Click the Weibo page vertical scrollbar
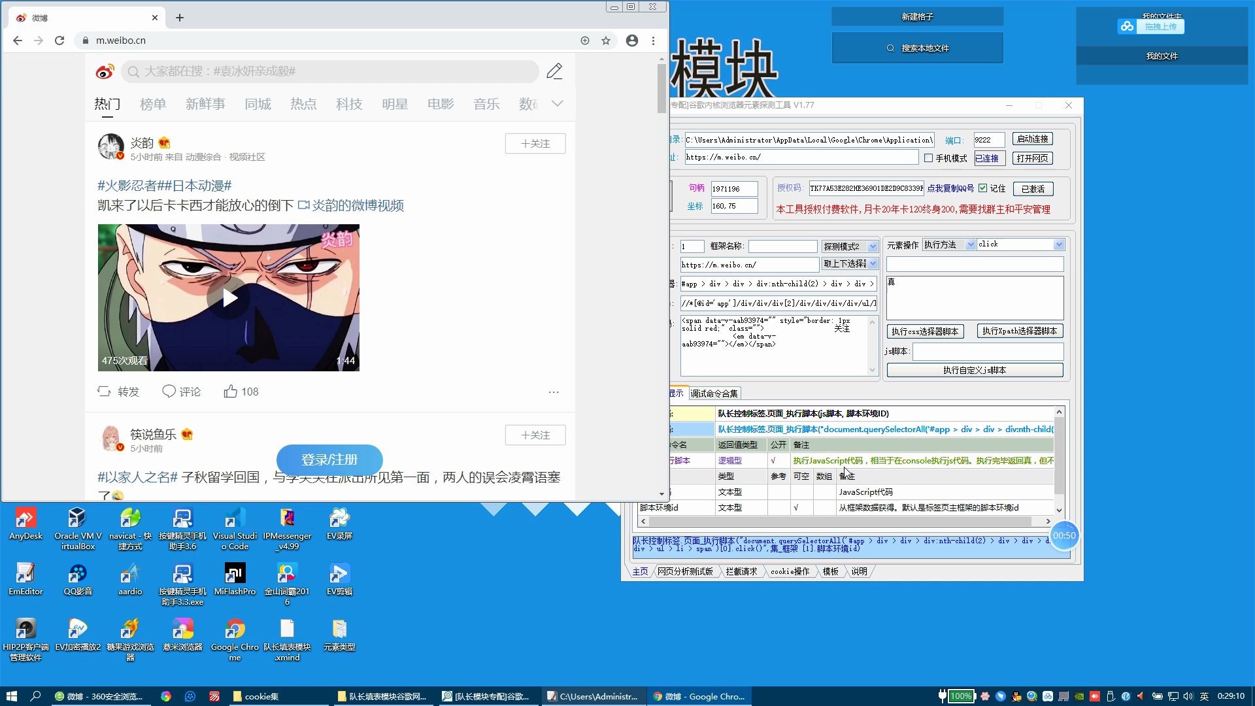 pos(661,88)
